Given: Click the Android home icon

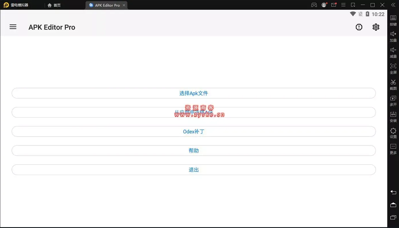Looking at the screenshot, I should pos(393,205).
